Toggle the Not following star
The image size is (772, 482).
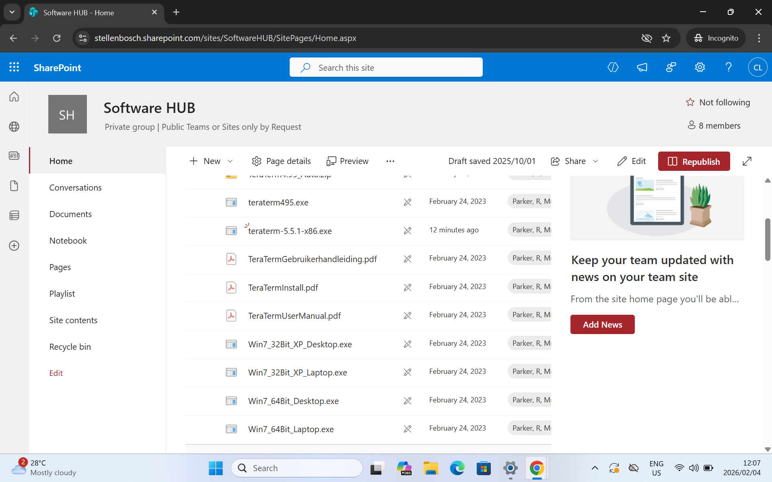tap(690, 103)
